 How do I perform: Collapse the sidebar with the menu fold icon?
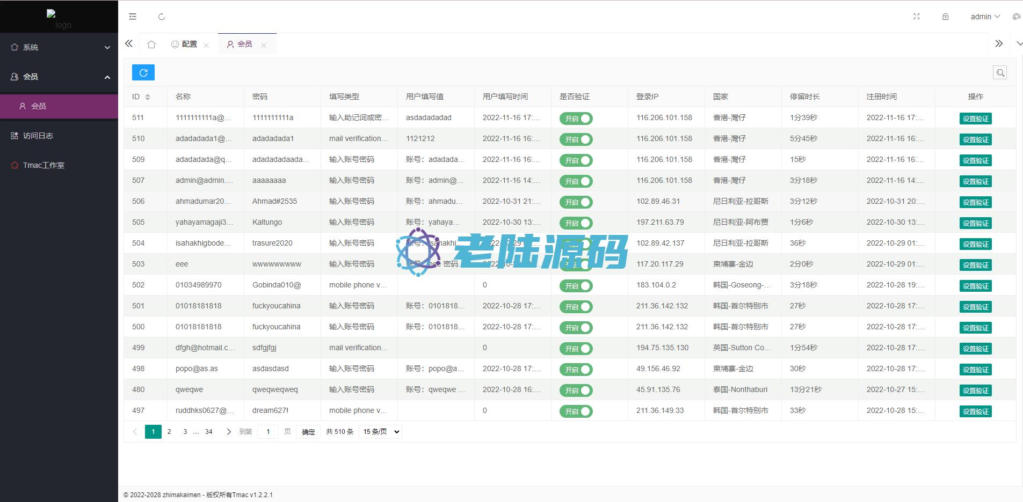click(x=133, y=17)
